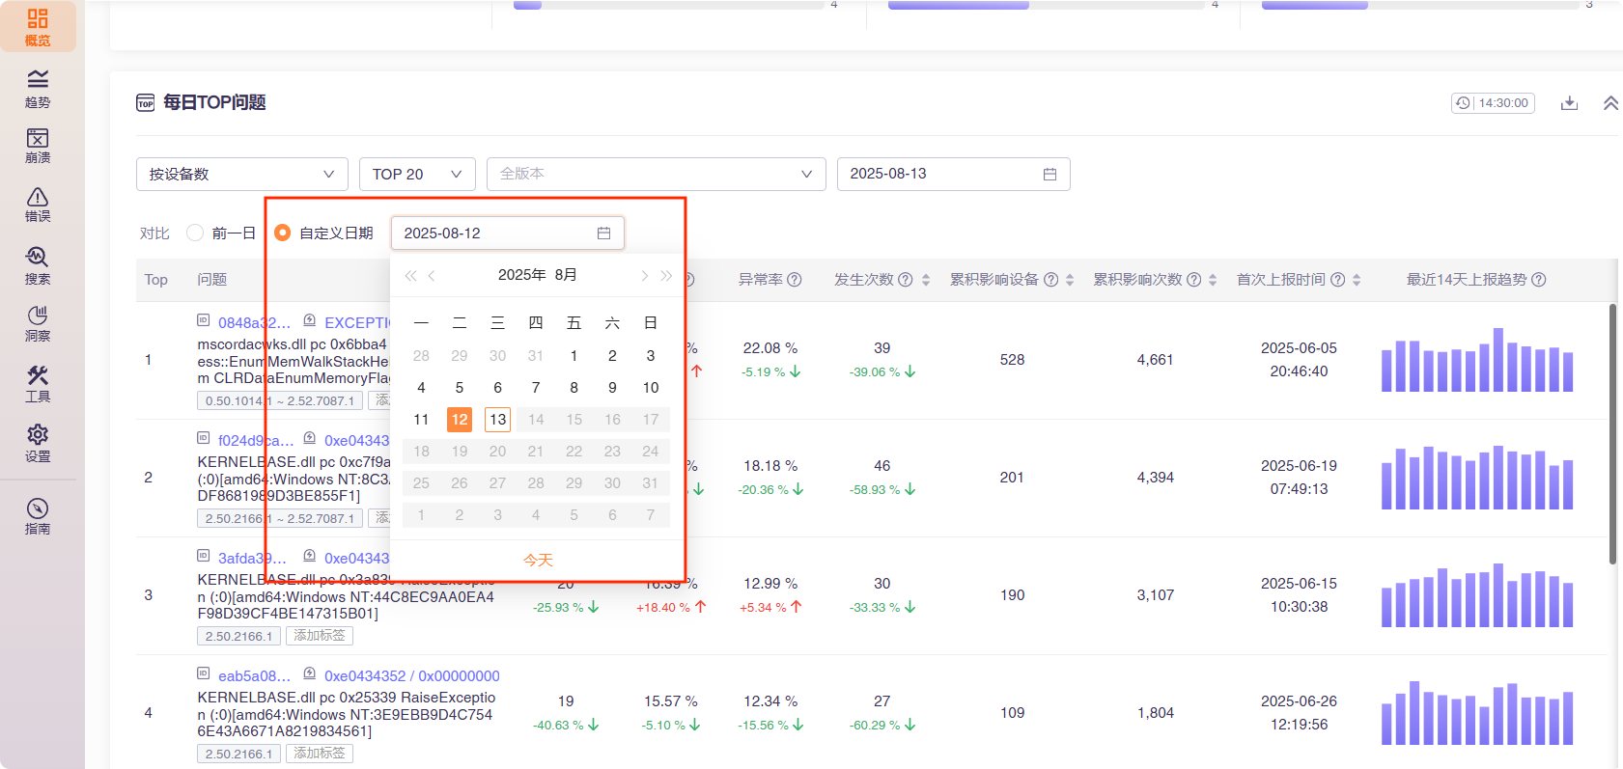Screen dimensions: 1623x769
Task: Open the 指南 guide sidebar item
Action: pos(38,516)
